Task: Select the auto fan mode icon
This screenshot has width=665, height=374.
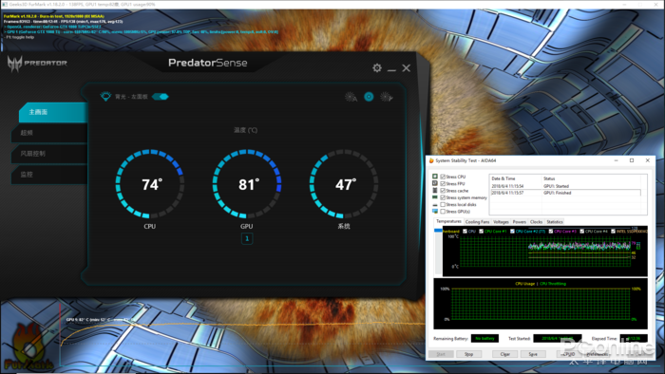Action: click(x=351, y=97)
